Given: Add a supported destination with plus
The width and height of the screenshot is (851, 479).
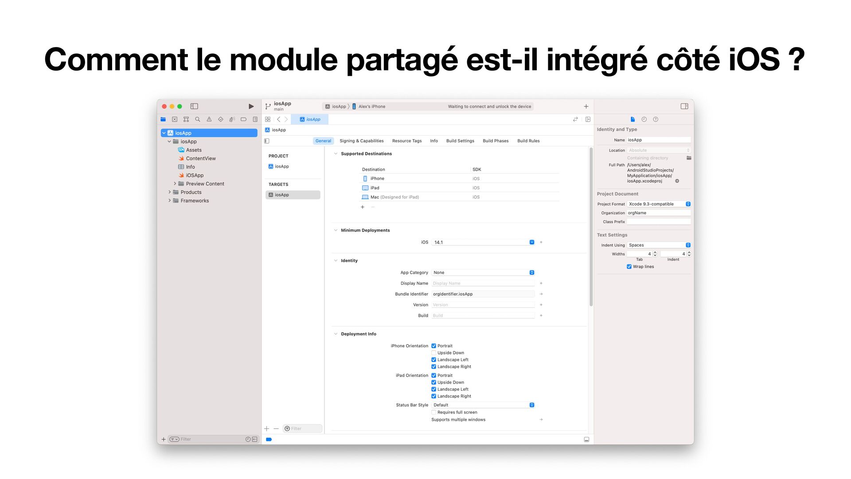Looking at the screenshot, I should [x=363, y=207].
